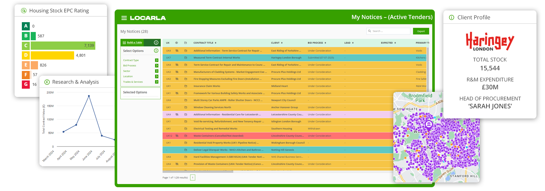Click the Locarla logo
545x191 pixels.
(148, 18)
